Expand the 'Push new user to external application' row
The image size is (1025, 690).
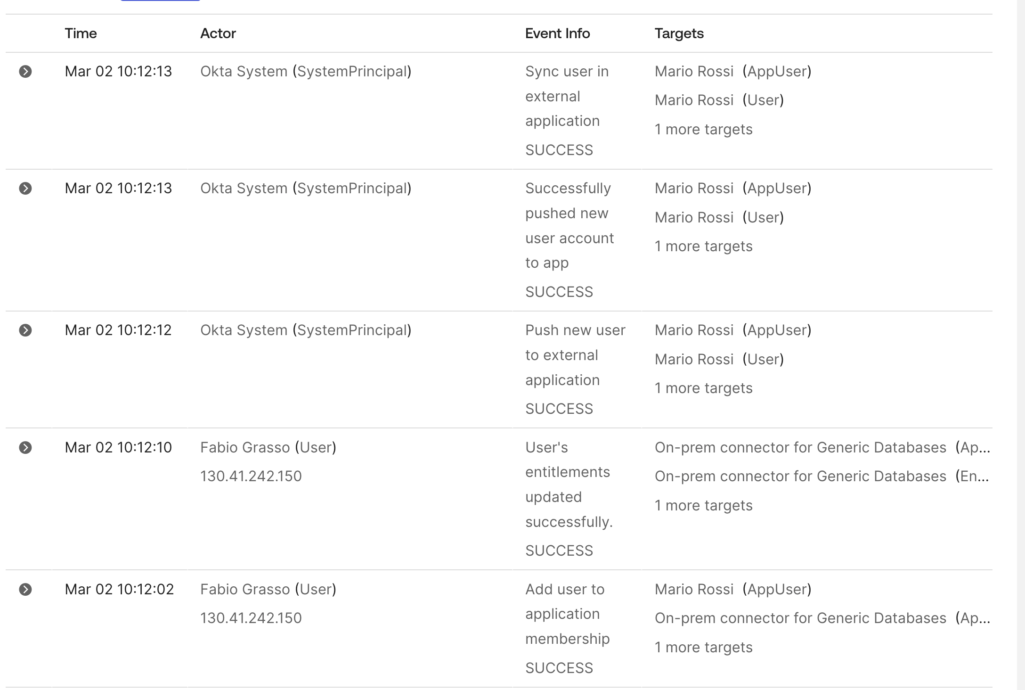click(25, 330)
